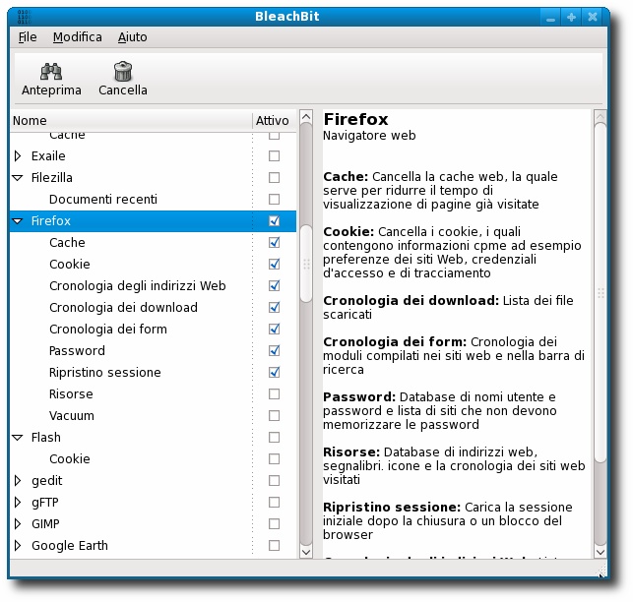Check the Flash checkbox
The width and height of the screenshot is (633, 602).
click(274, 437)
